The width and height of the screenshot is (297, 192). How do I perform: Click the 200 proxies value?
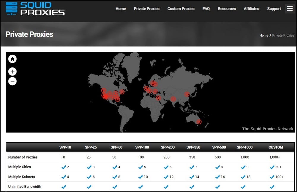coord(167,157)
